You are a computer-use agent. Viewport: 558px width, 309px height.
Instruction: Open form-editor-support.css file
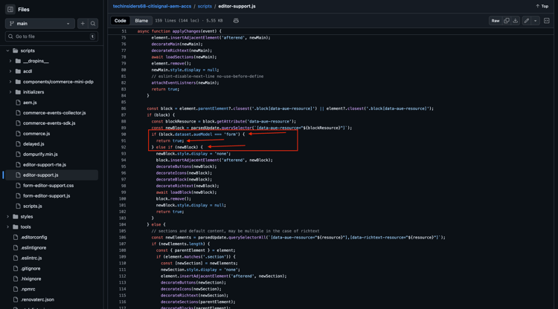point(48,186)
